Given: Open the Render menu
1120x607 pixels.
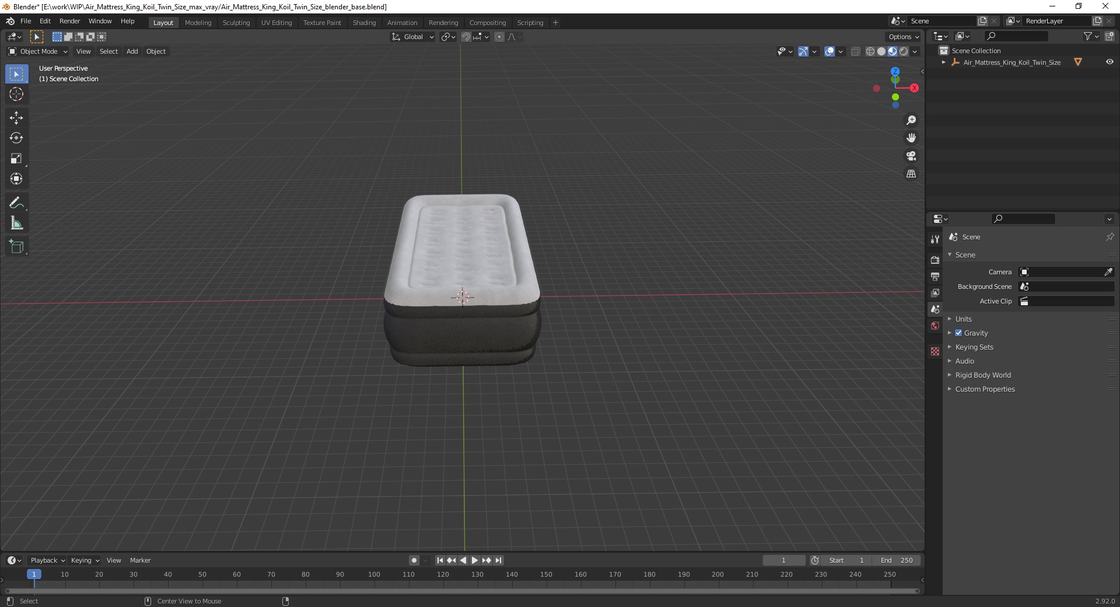Looking at the screenshot, I should pos(69,21).
